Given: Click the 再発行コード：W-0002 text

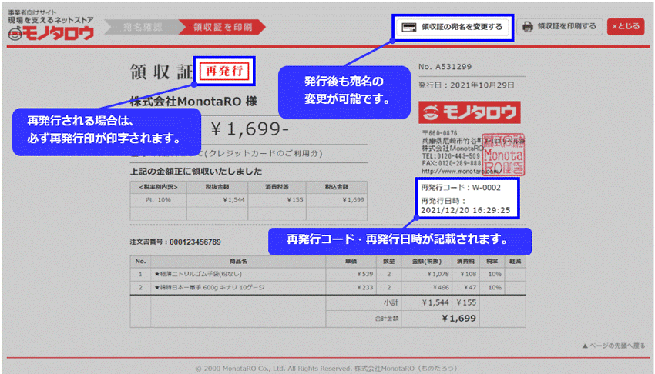Looking at the screenshot, I should click(460, 188).
